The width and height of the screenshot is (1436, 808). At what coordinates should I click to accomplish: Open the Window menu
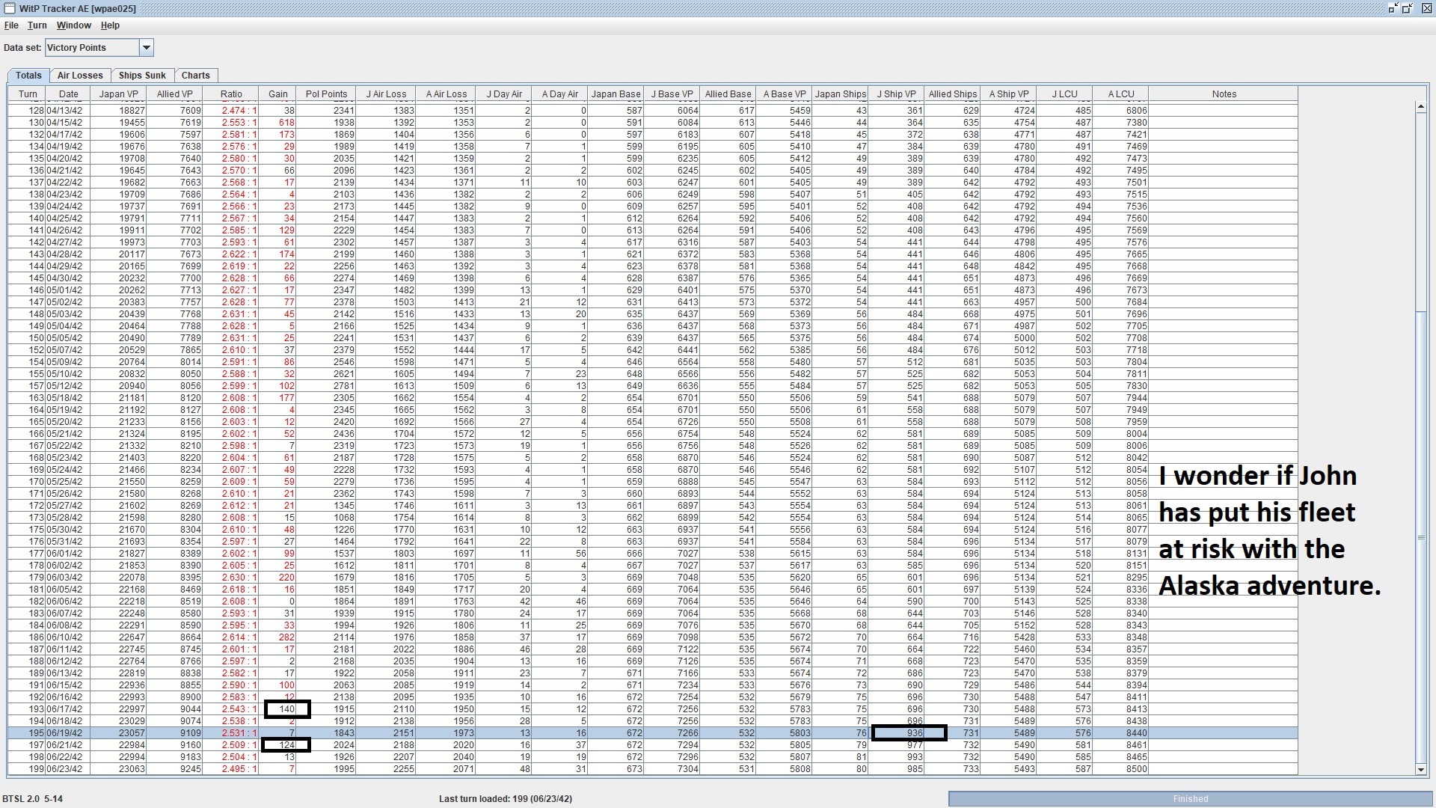click(74, 25)
